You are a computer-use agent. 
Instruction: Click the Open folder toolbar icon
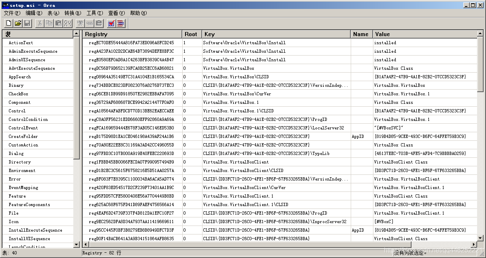[x=18, y=23]
